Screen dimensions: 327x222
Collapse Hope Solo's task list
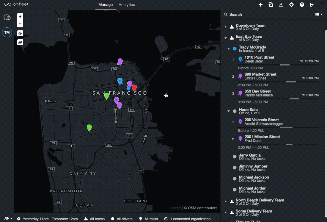pyautogui.click(x=229, y=111)
